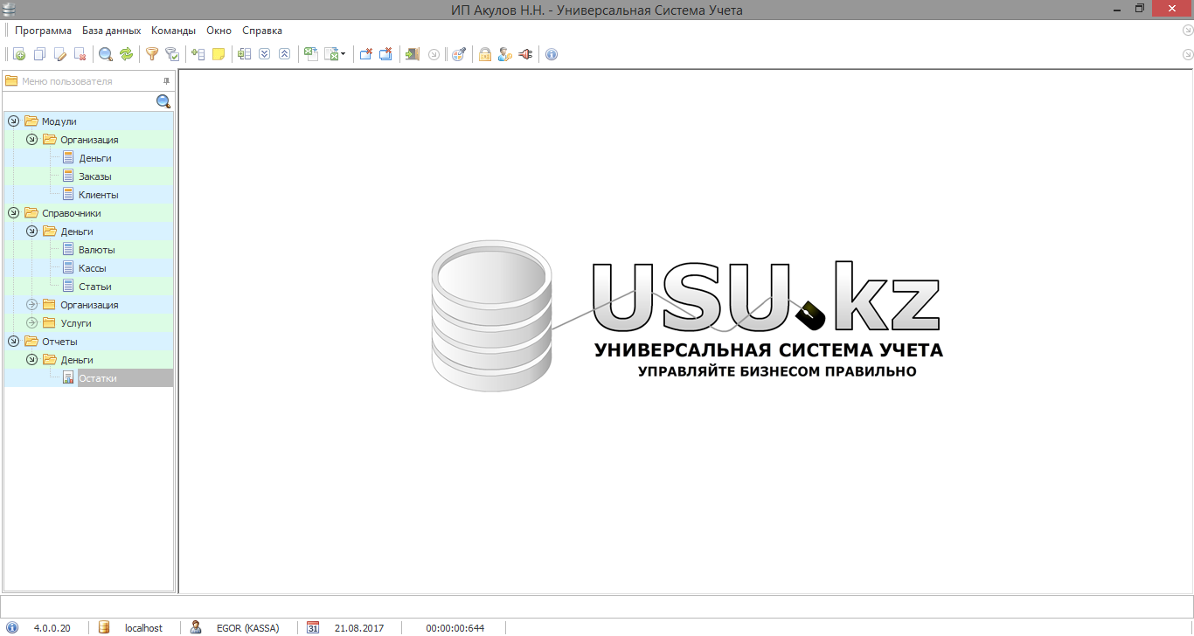
Task: Click the user icon beside EGOR (KASSA)
Action: click(x=196, y=627)
